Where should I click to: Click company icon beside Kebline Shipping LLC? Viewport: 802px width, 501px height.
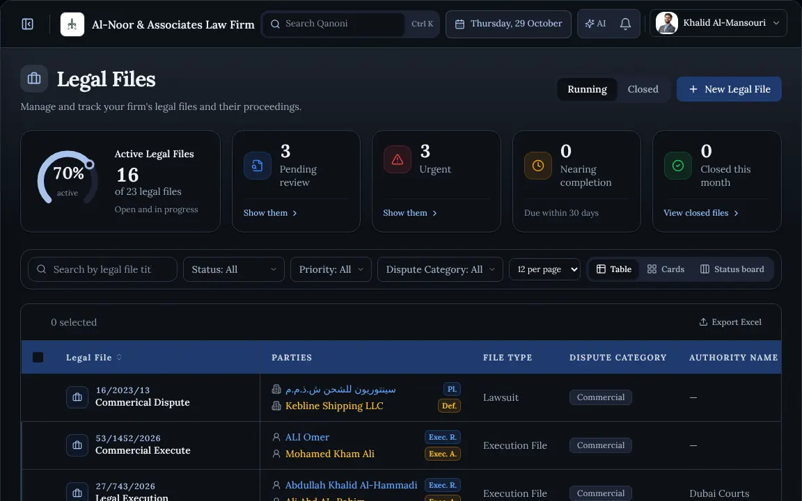(x=276, y=406)
